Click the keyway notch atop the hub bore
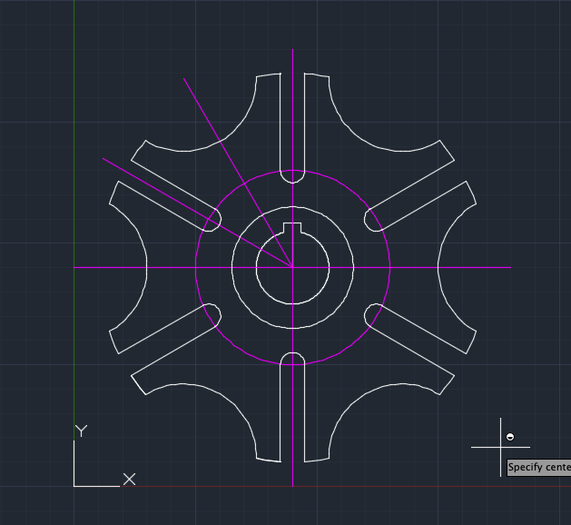571x525 pixels. click(x=292, y=223)
